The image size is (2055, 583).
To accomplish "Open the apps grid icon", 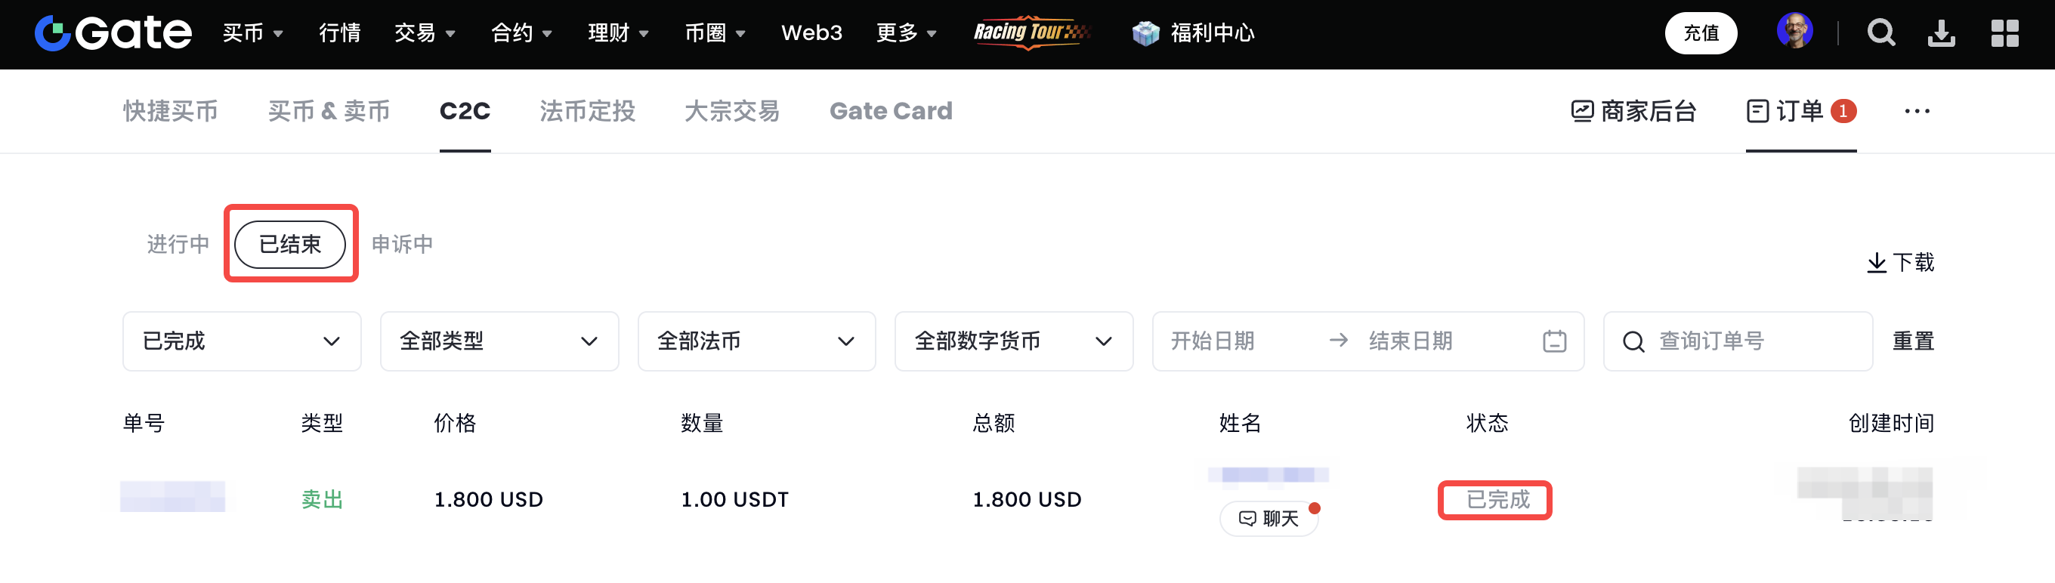I will click(2004, 32).
